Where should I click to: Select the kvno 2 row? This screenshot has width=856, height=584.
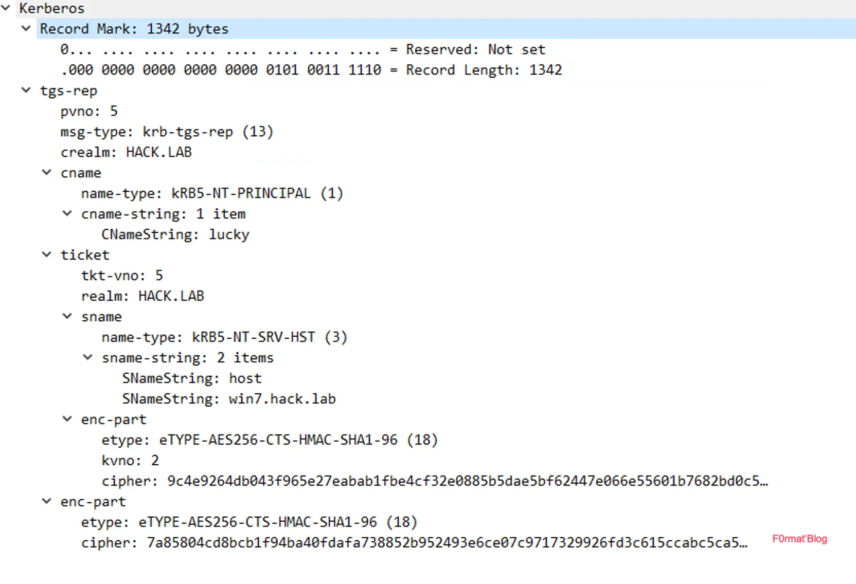[x=130, y=461]
